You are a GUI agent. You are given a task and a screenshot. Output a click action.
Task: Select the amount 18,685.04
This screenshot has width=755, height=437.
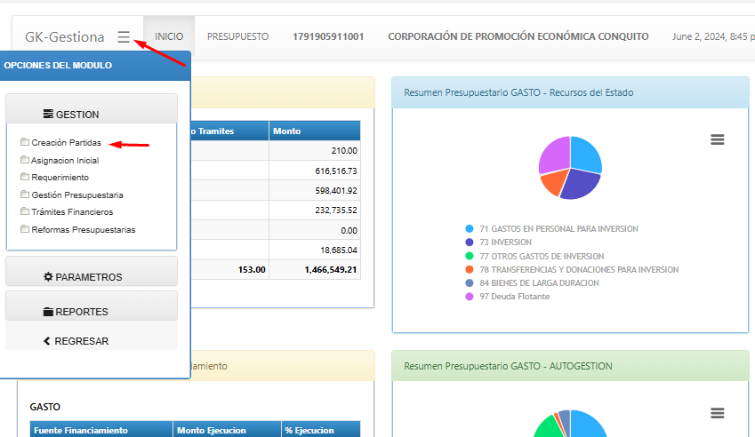[x=339, y=250]
